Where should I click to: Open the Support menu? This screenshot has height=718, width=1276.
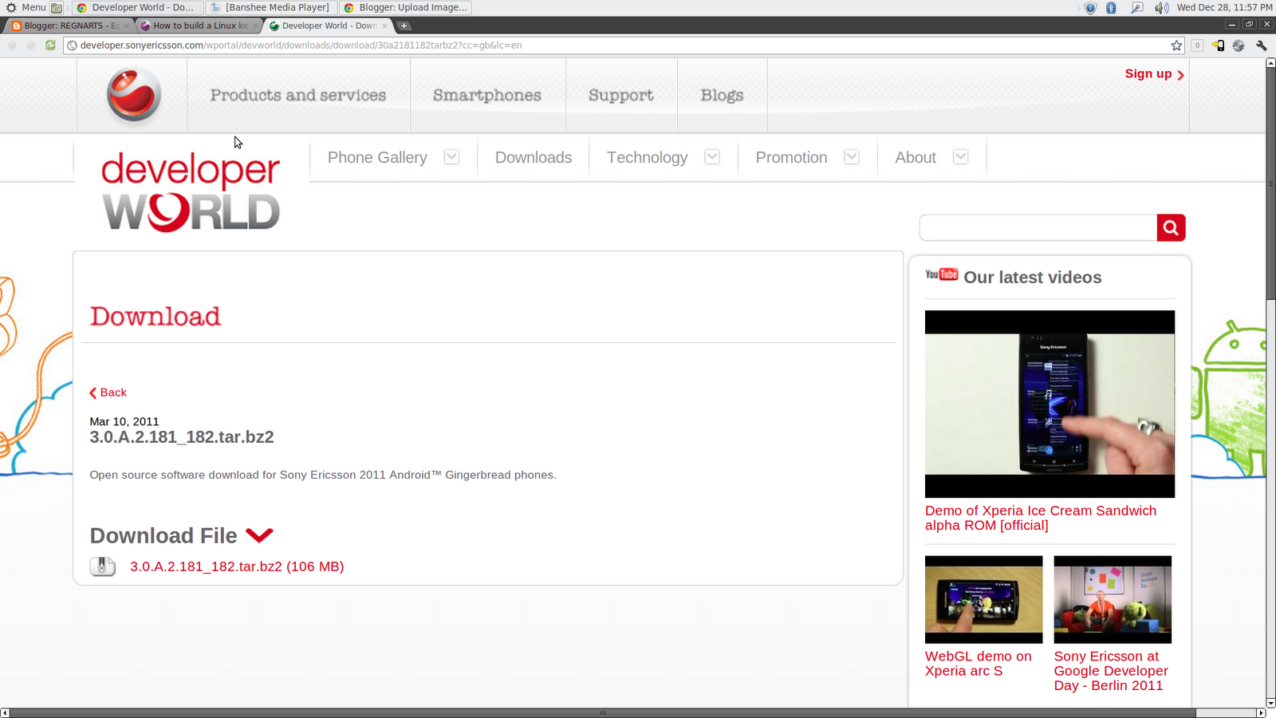click(621, 95)
